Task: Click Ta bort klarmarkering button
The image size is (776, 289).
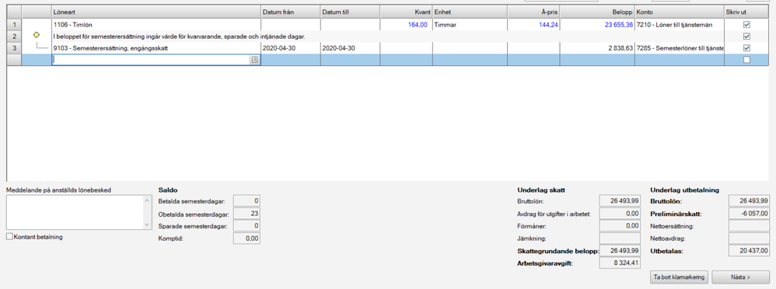Action: click(680, 277)
